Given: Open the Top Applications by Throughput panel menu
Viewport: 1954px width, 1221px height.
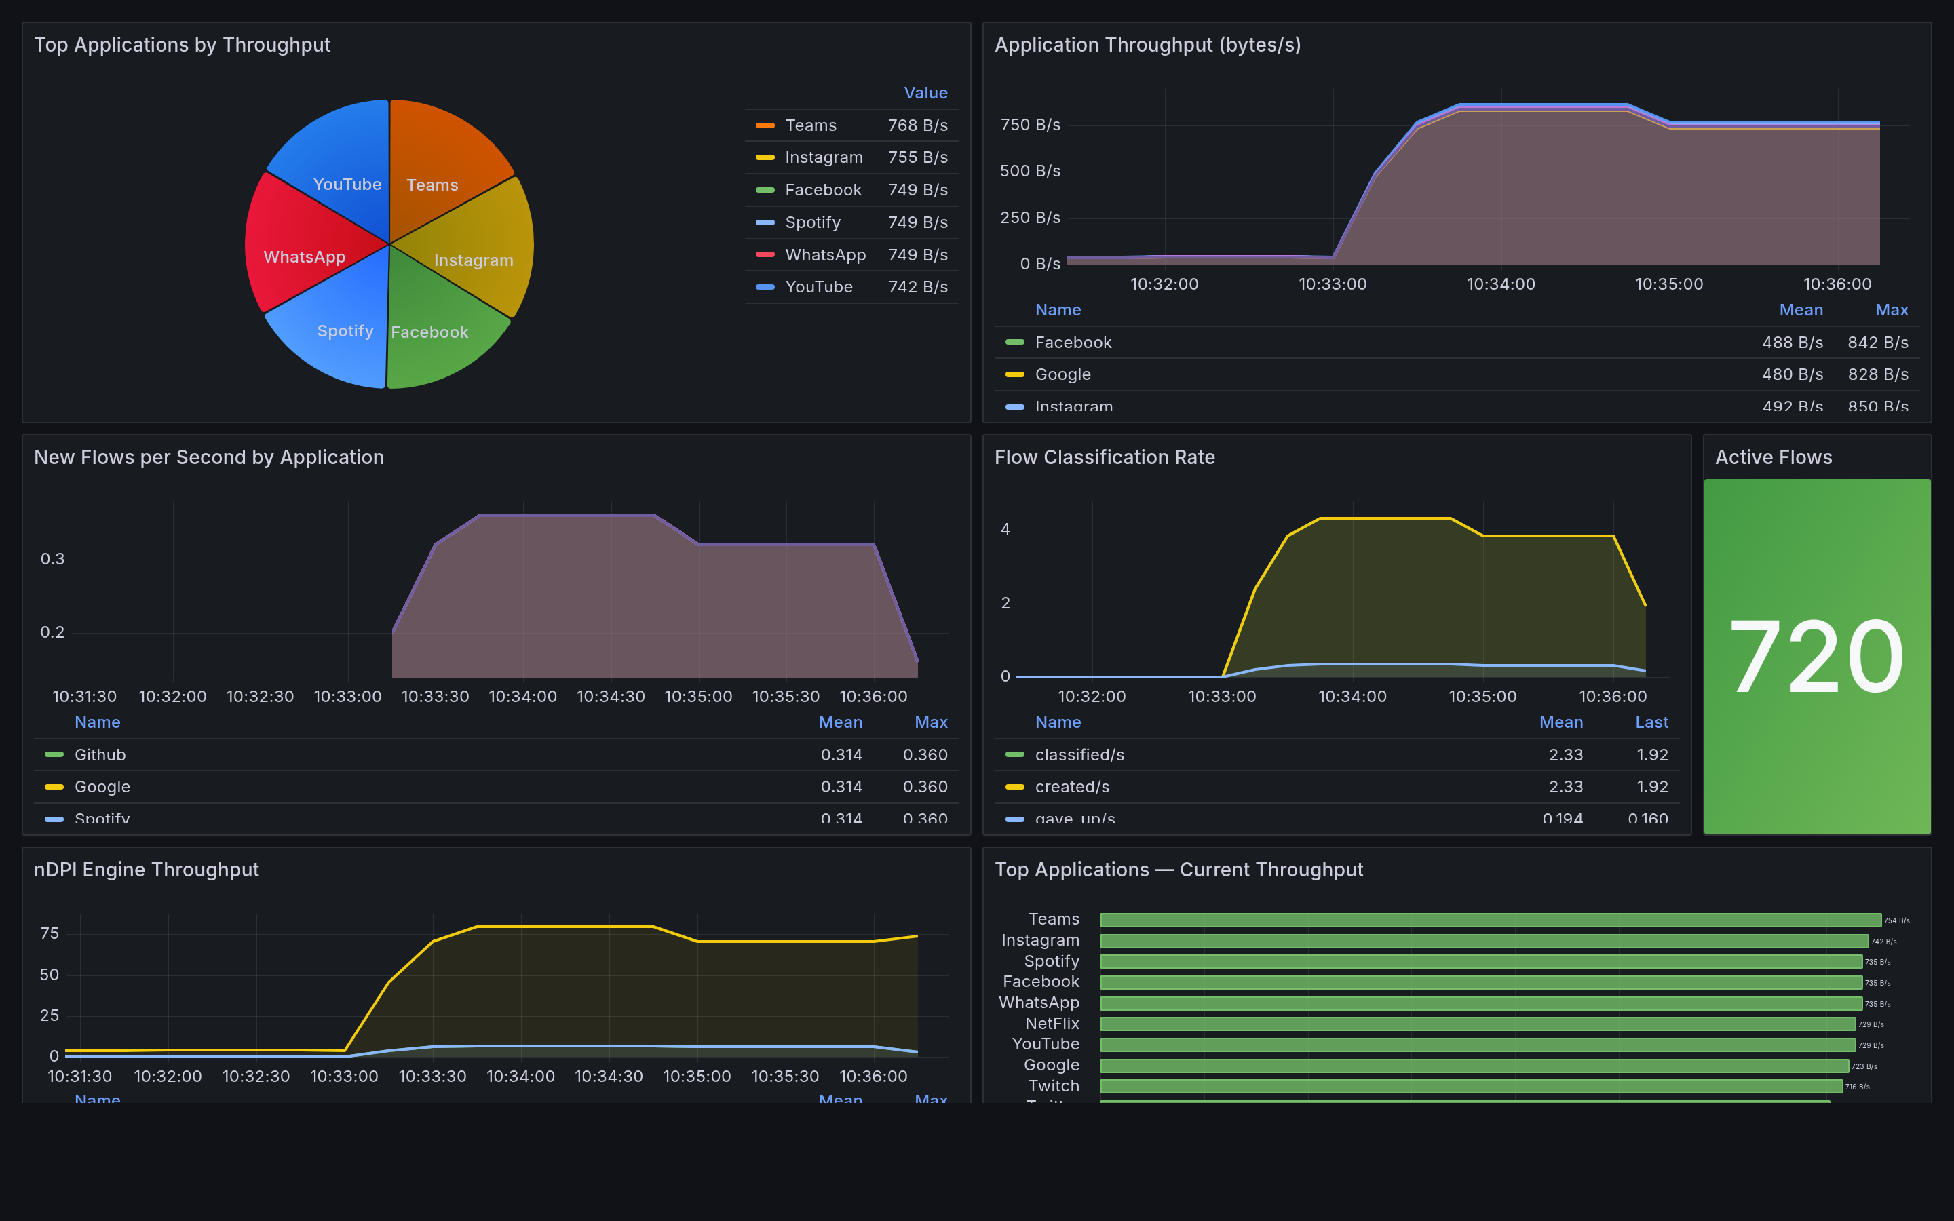Looking at the screenshot, I should coord(183,45).
